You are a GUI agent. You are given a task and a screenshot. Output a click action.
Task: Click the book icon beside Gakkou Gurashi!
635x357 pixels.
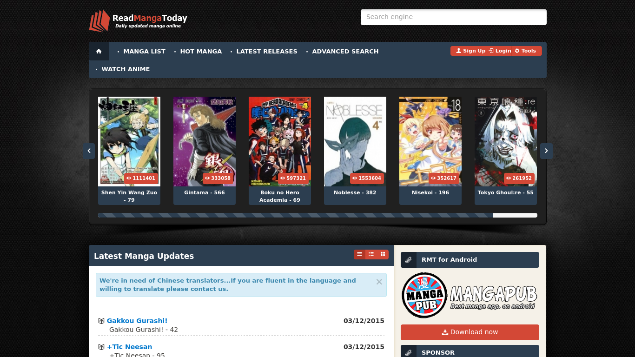[101, 321]
